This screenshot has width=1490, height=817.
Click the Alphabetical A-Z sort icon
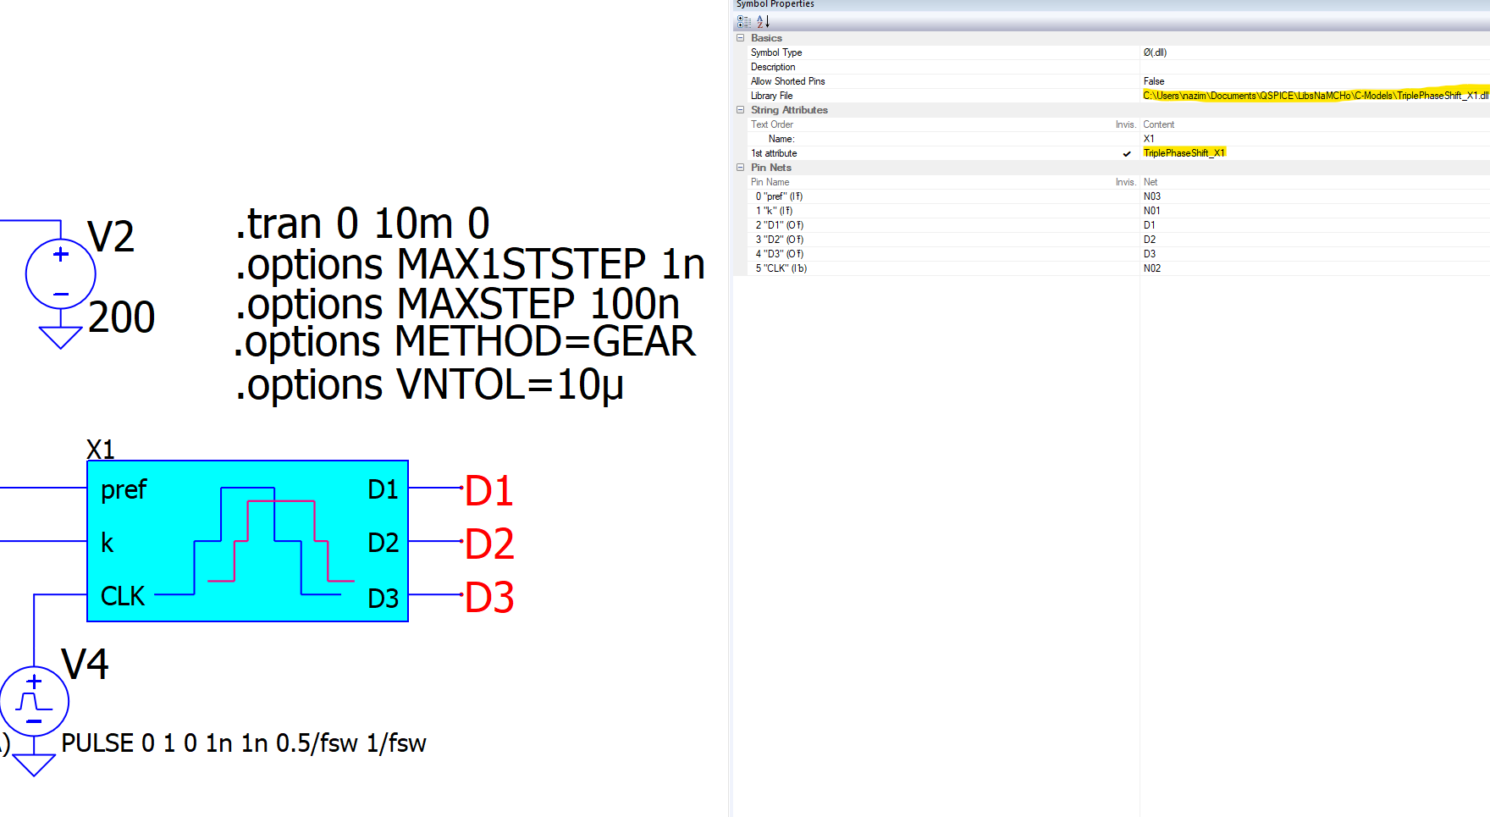[763, 22]
